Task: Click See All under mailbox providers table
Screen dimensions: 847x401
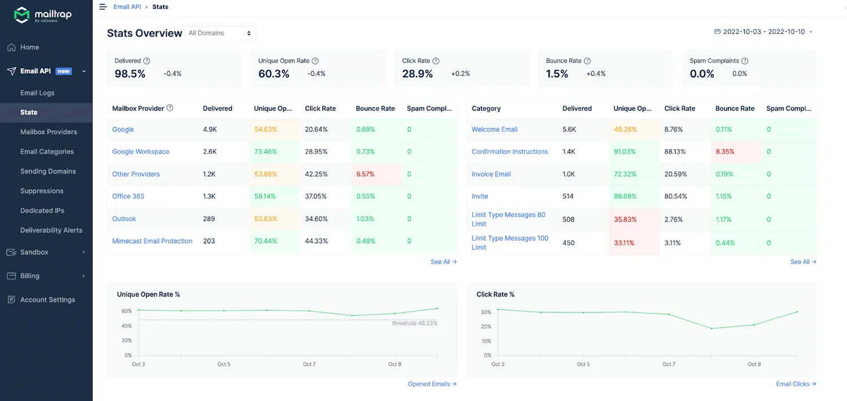Action: coord(444,262)
